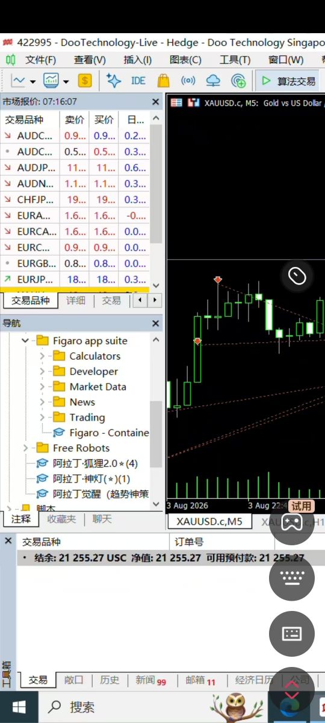The height and width of the screenshot is (723, 325).
Task: Expand the Calculators folder in navigator
Action: 42,356
